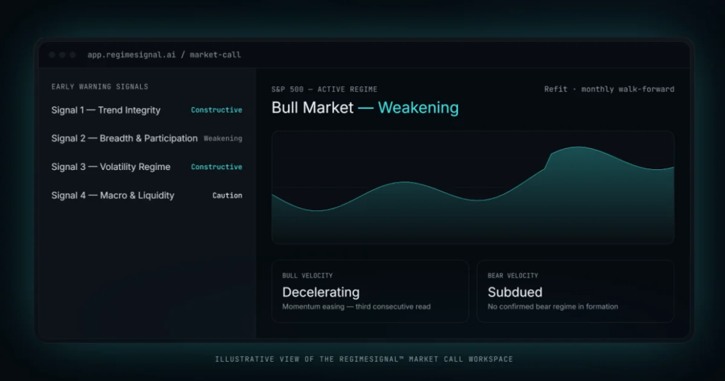Select Signal 1 — Trend Integrity row
This screenshot has width=725, height=381.
147,110
